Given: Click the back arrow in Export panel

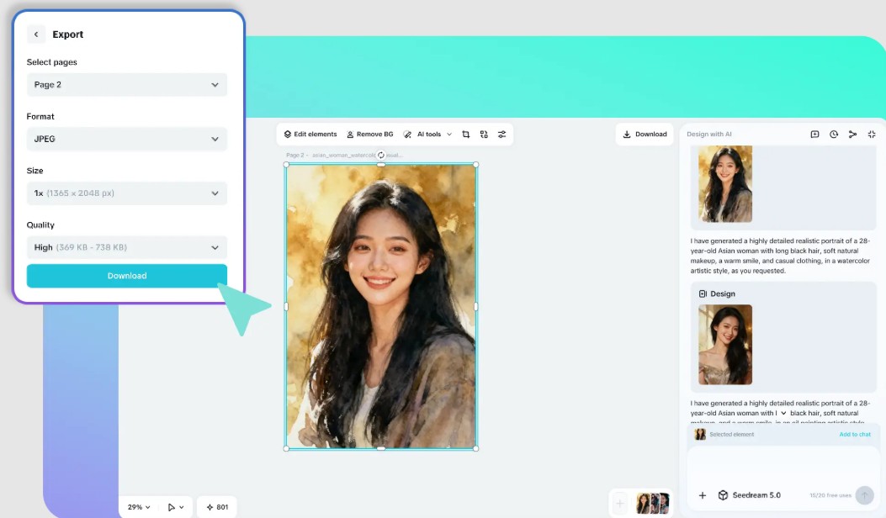Looking at the screenshot, I should coord(36,34).
